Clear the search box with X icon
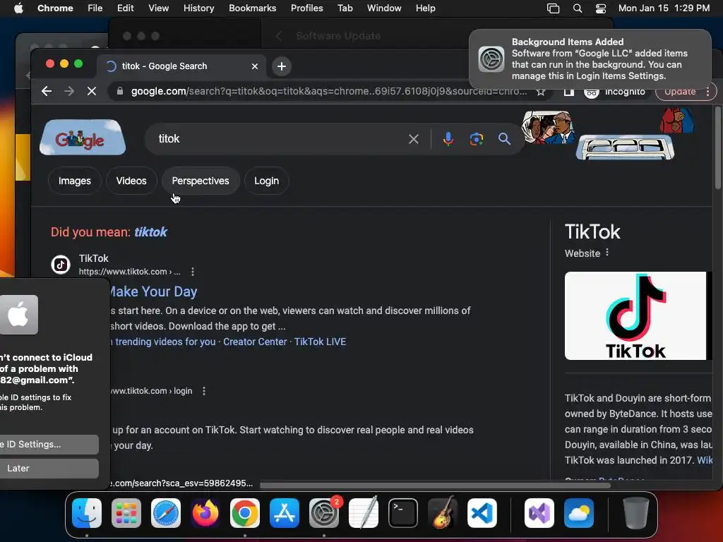This screenshot has width=723, height=542. coord(414,139)
